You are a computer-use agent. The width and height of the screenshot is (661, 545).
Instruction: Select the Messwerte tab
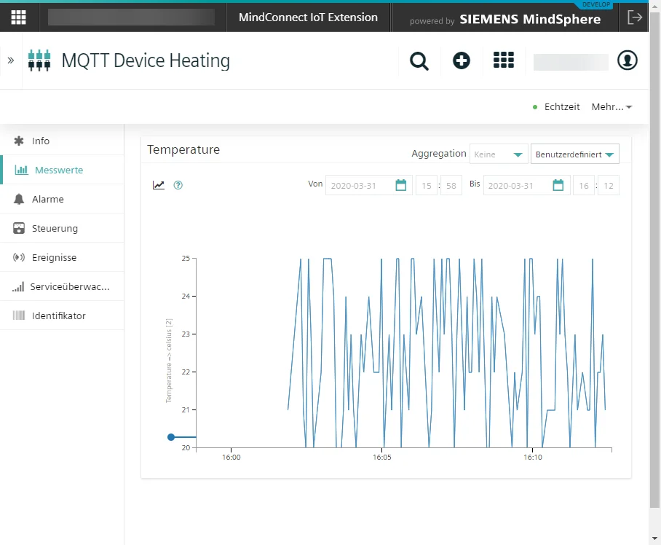pos(62,170)
